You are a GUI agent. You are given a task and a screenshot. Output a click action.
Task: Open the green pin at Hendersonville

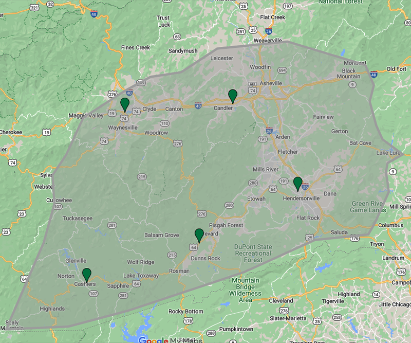[297, 183]
